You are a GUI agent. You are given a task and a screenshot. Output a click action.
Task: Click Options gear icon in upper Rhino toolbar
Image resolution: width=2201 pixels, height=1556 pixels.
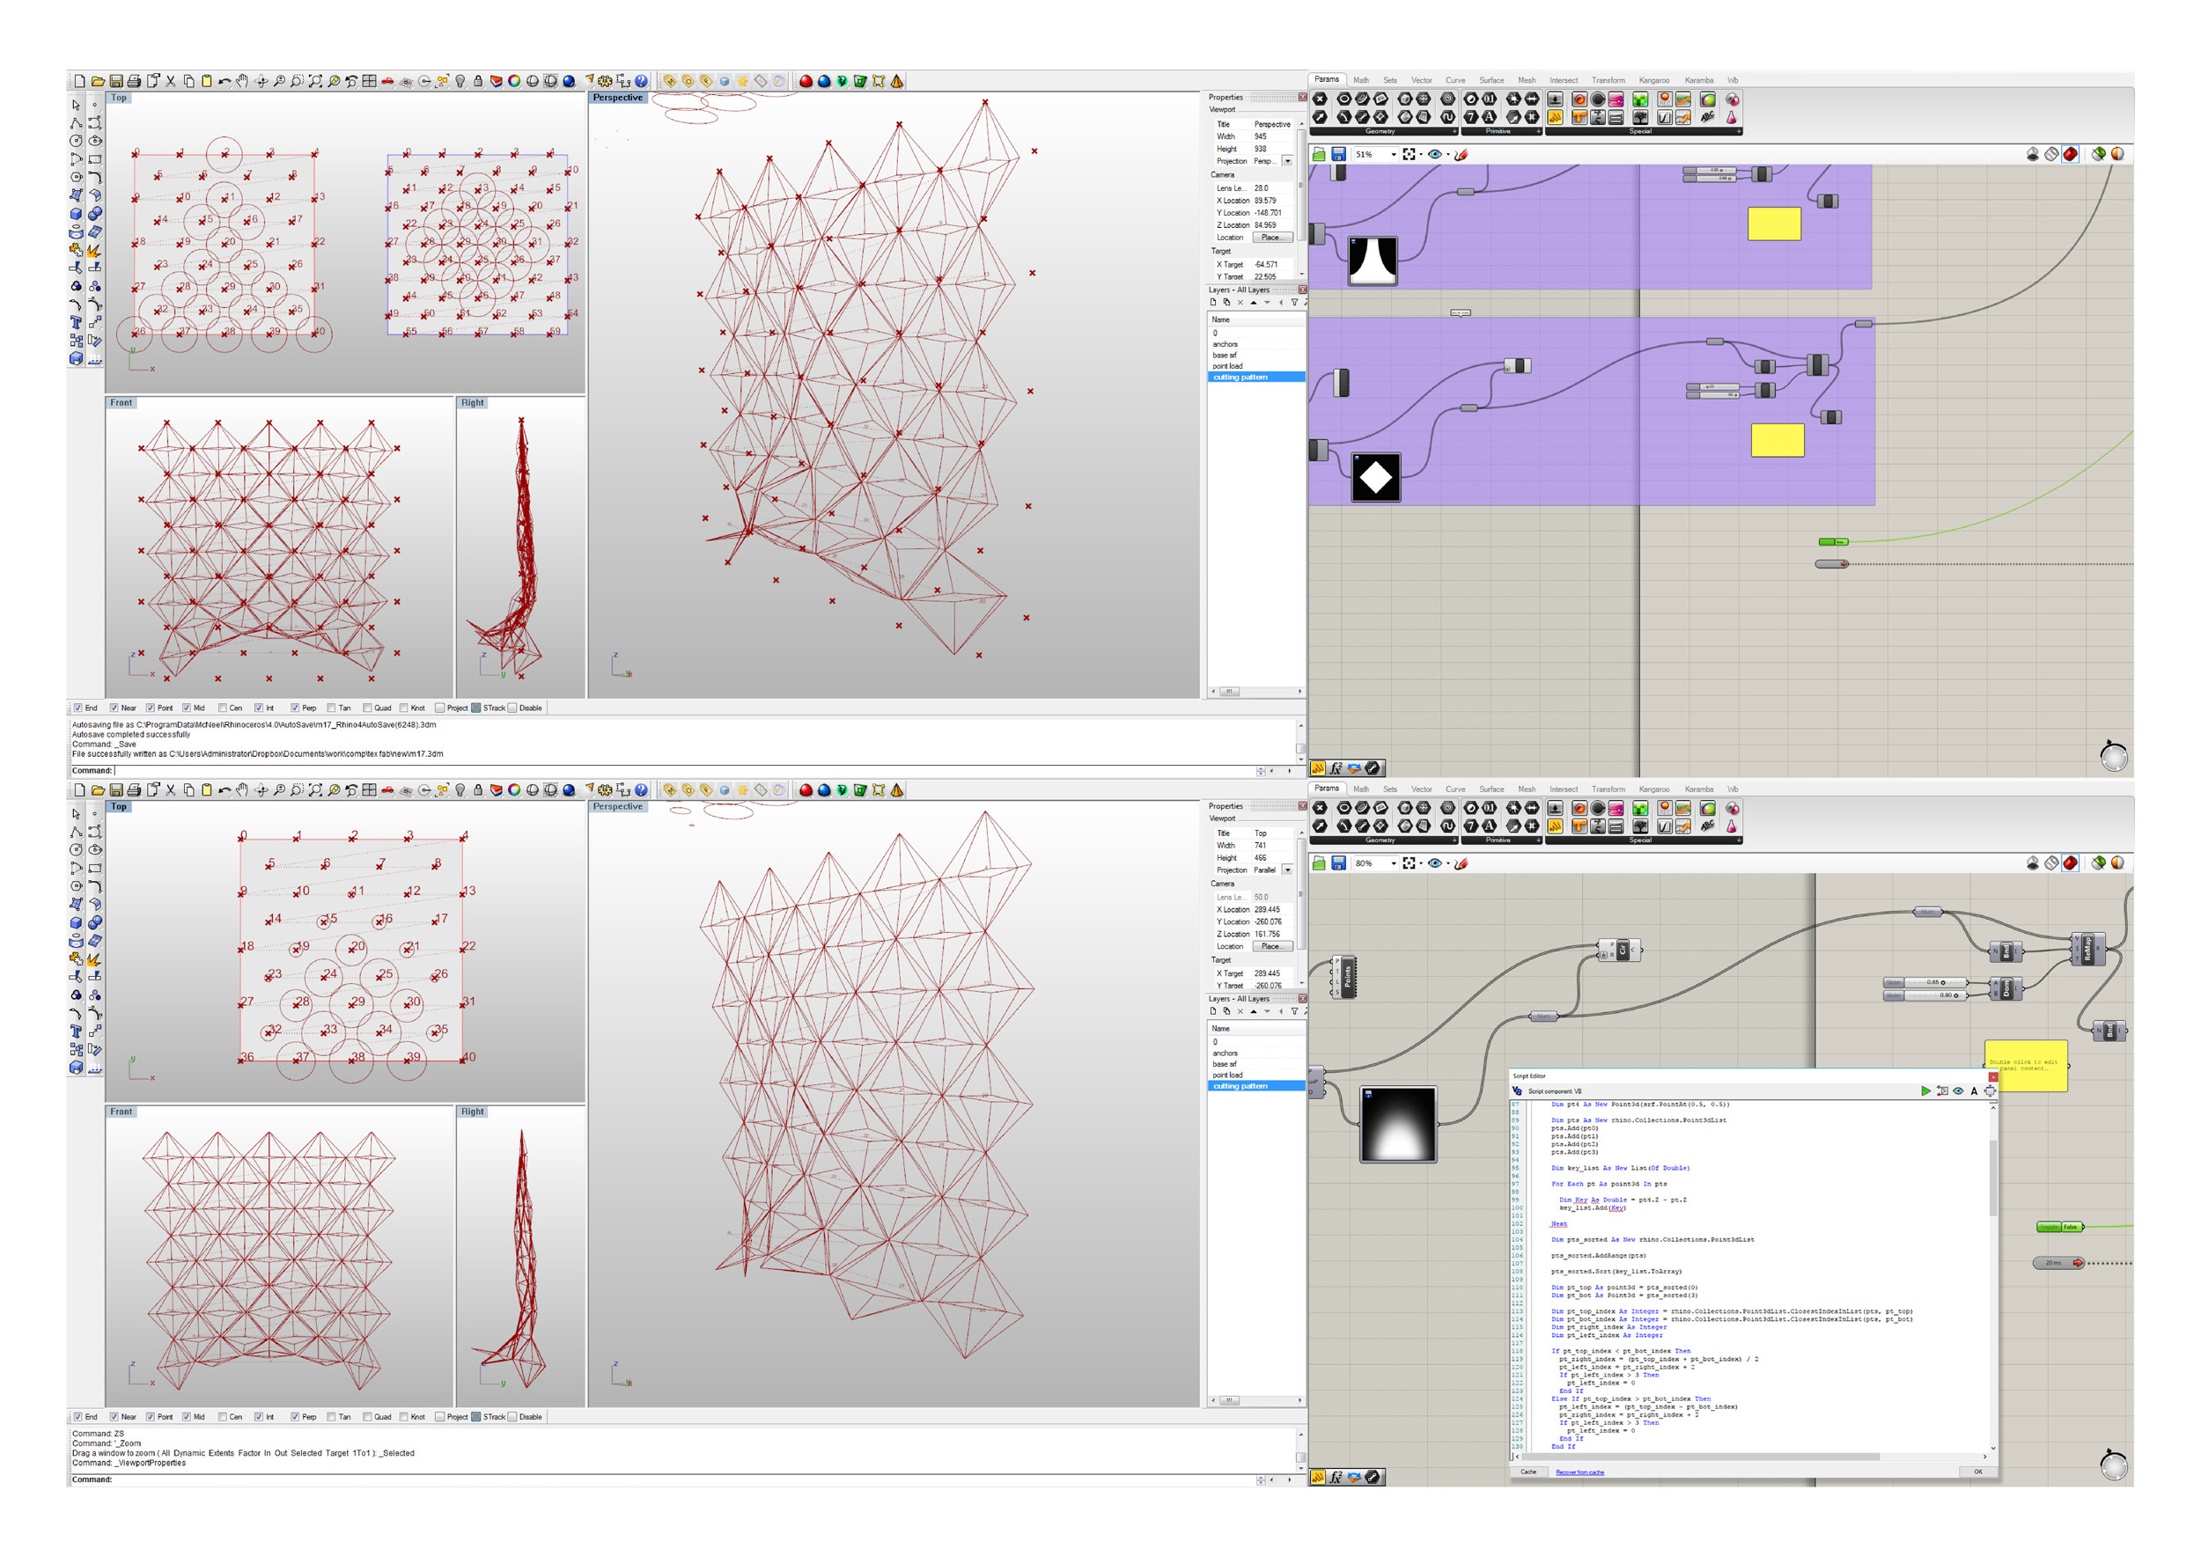(605, 82)
